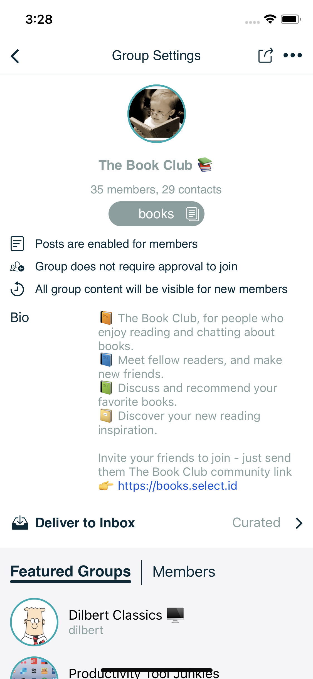The height and width of the screenshot is (679, 313).
Task: Tap the books group ID pill
Action: pos(156,214)
